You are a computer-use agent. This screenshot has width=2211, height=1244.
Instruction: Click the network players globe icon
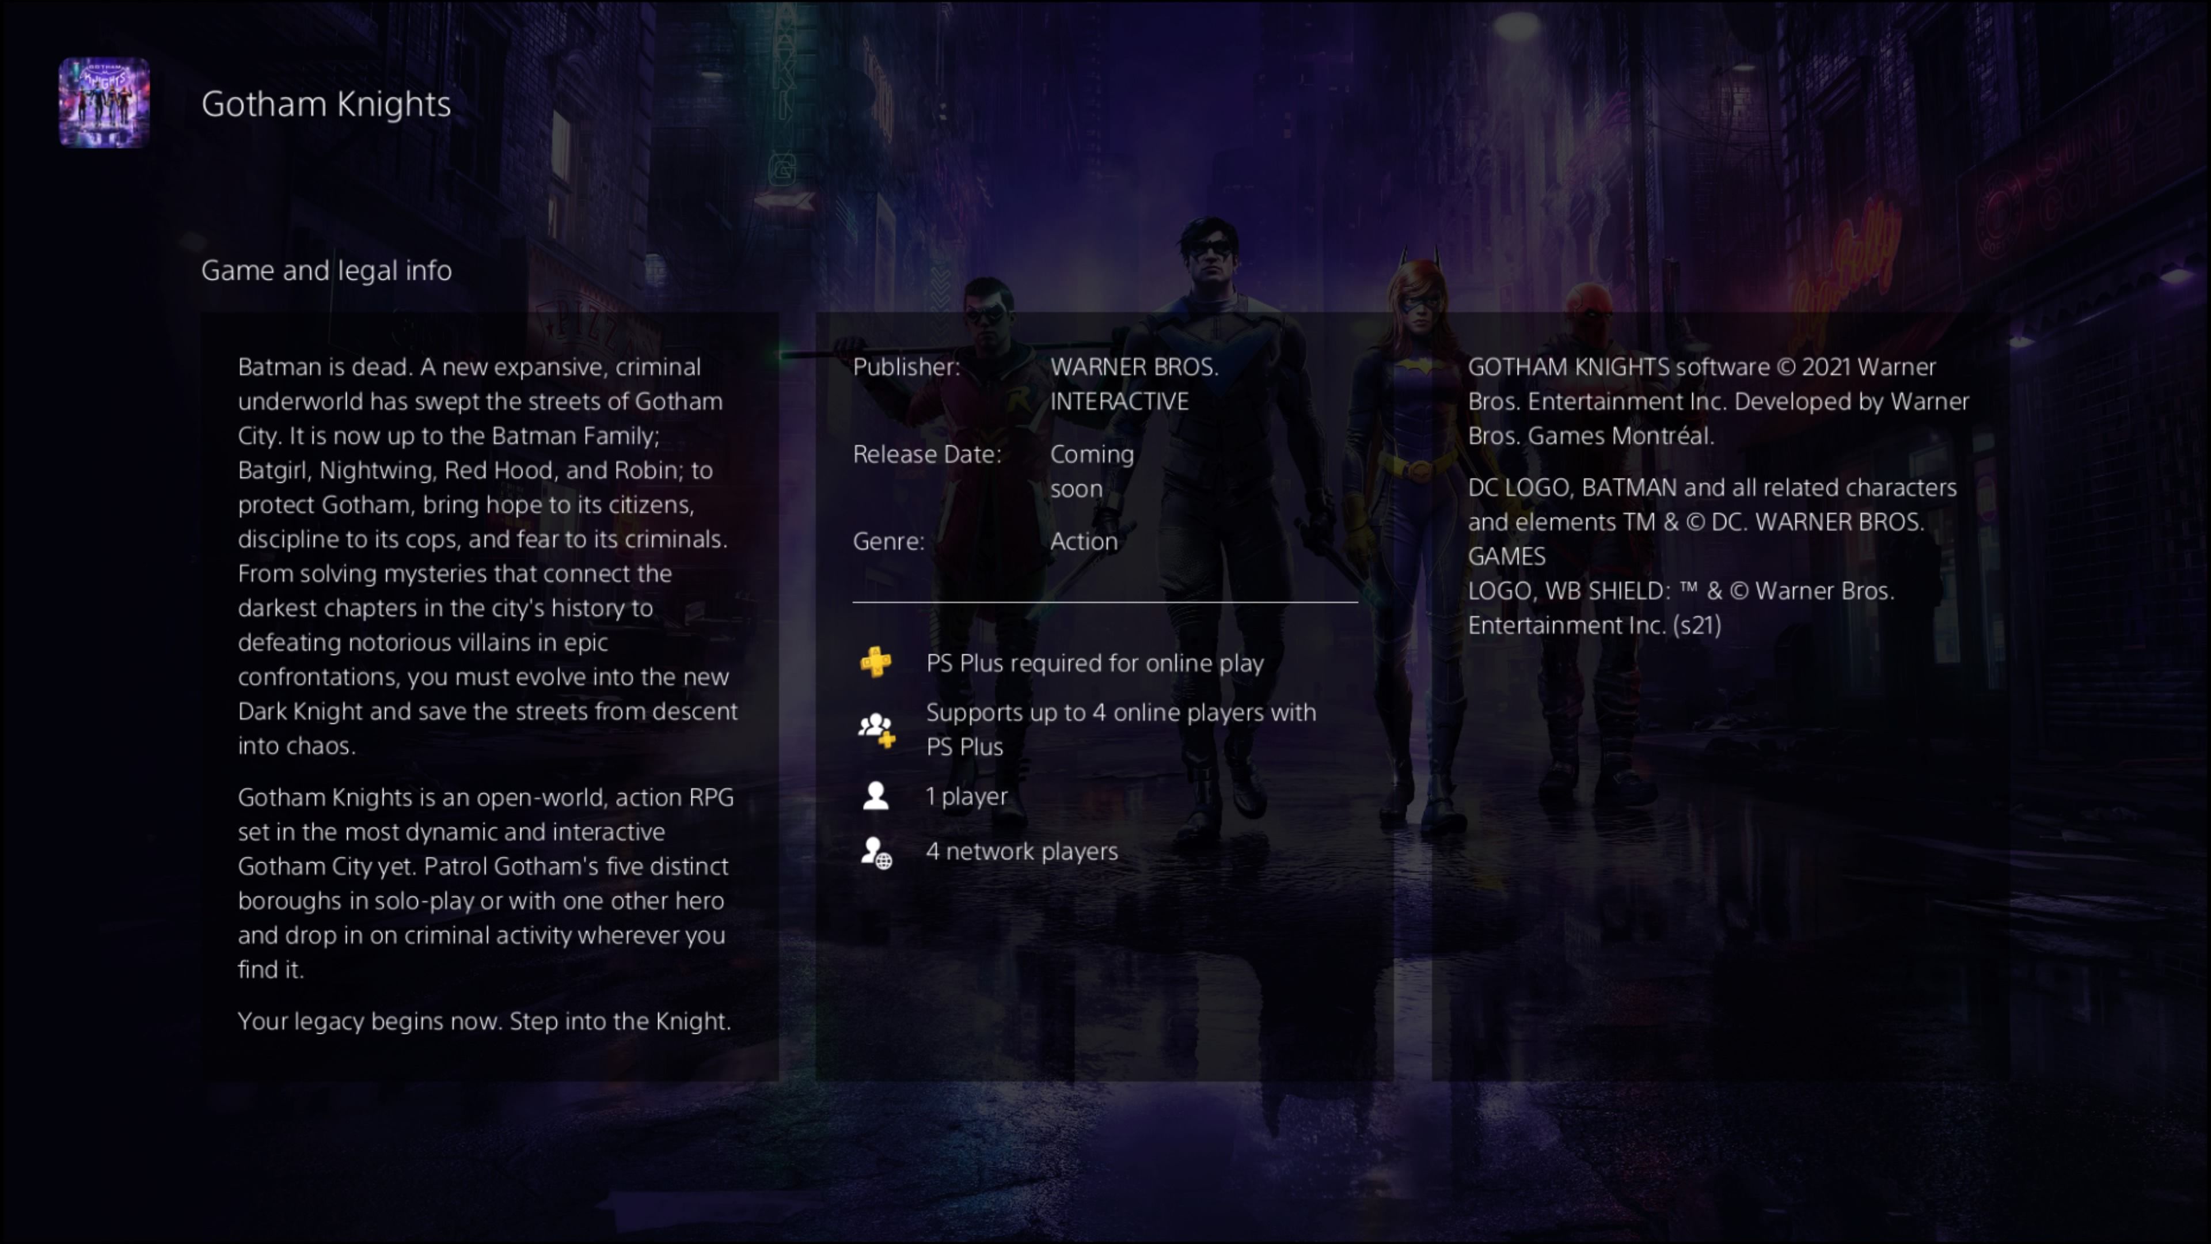coord(876,852)
